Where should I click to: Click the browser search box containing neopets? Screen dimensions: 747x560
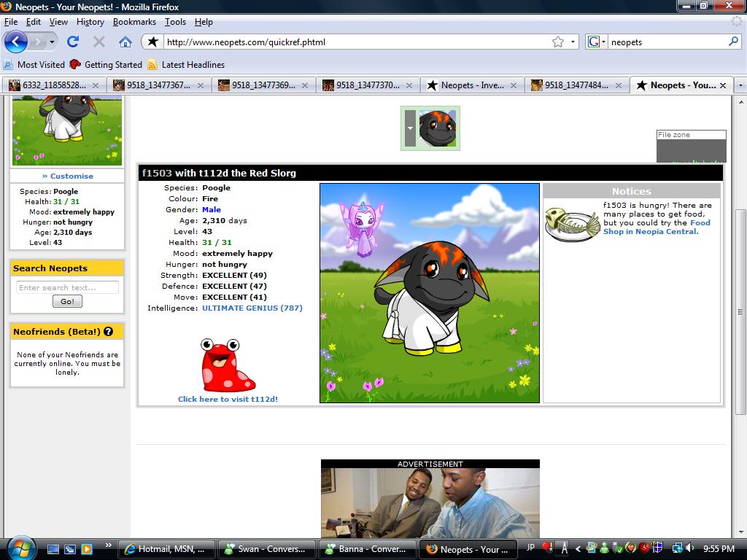(x=668, y=42)
